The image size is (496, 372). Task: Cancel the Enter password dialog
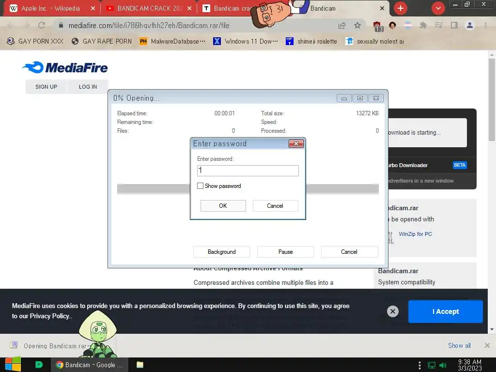point(275,205)
